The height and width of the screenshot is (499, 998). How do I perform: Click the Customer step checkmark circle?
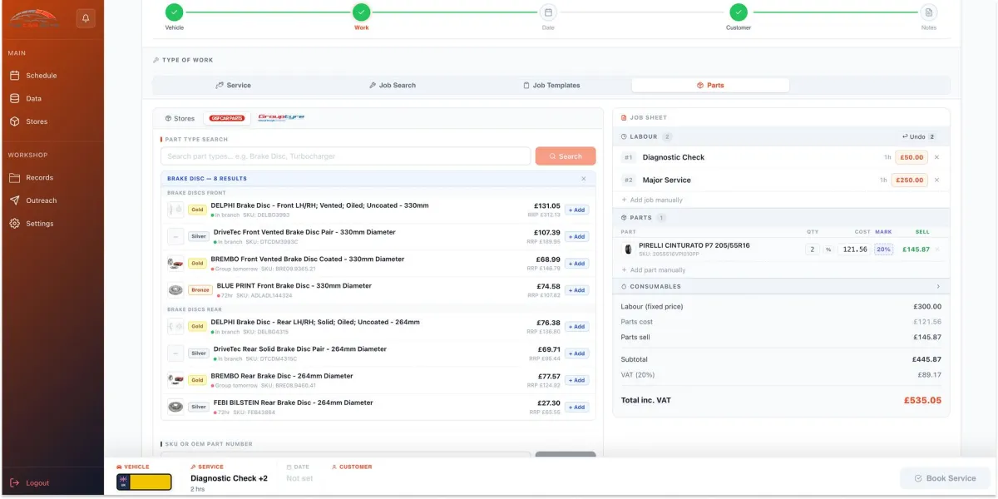click(x=739, y=12)
